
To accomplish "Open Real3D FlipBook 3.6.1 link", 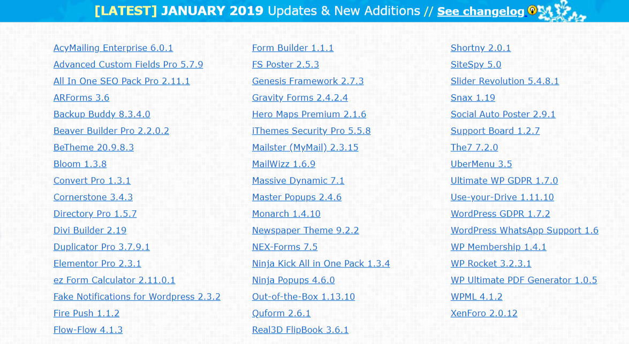I will [x=300, y=330].
